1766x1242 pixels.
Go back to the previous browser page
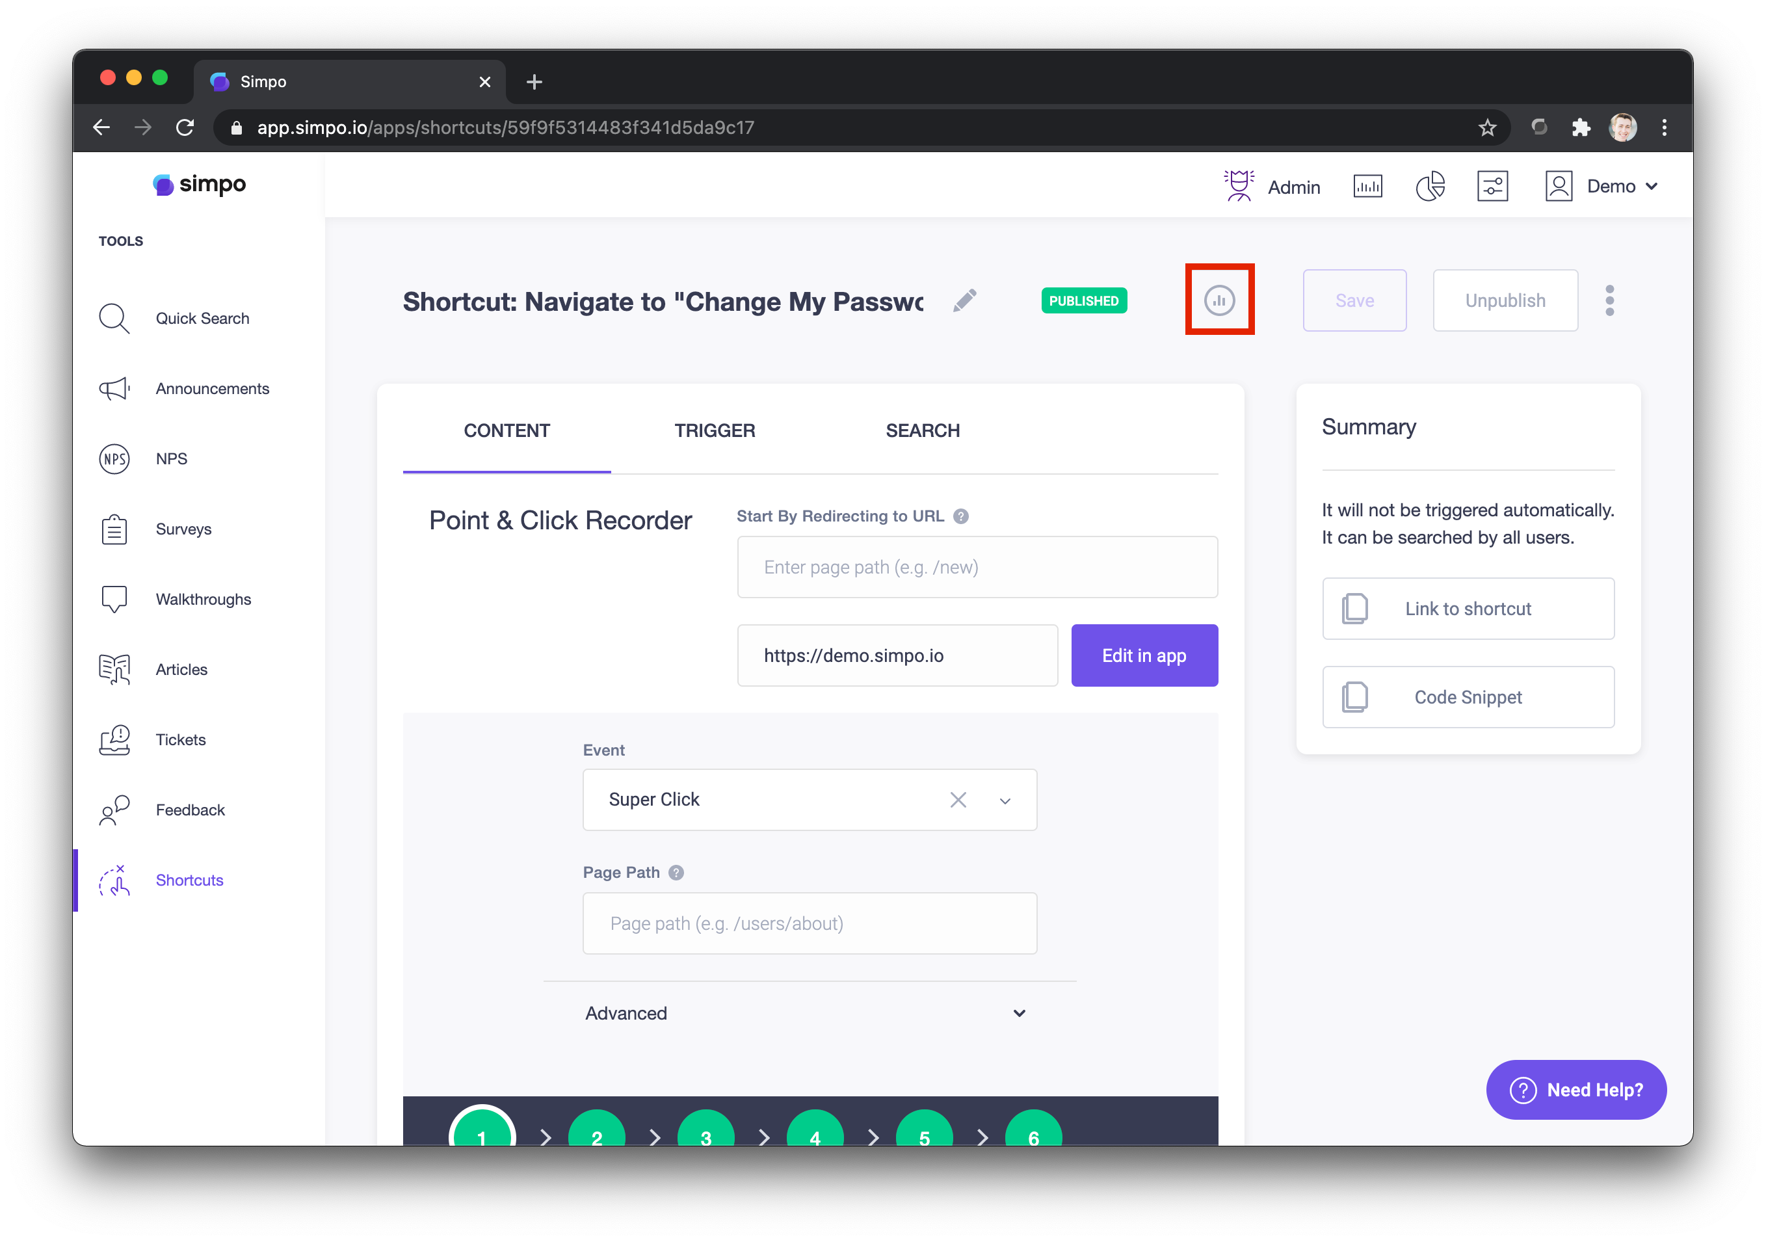[x=101, y=127]
